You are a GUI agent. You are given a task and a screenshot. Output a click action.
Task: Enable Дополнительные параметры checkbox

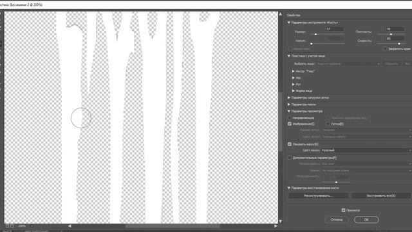pos(290,158)
